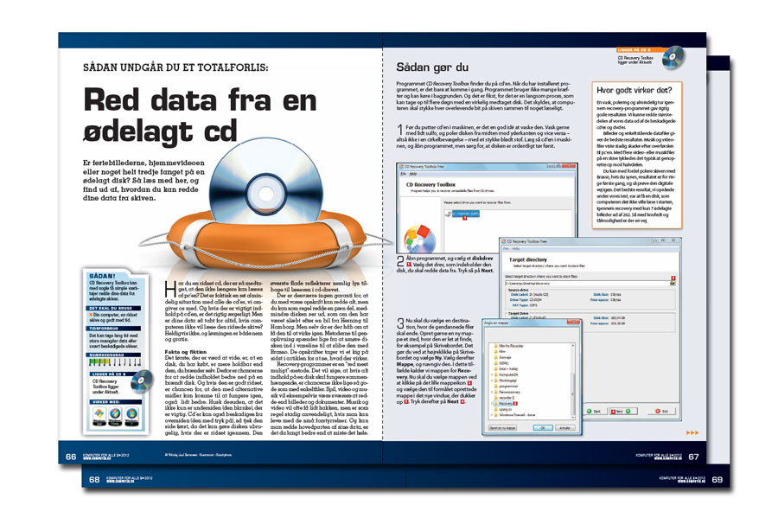
Task: Close the Target directory window
Action: [x=673, y=240]
